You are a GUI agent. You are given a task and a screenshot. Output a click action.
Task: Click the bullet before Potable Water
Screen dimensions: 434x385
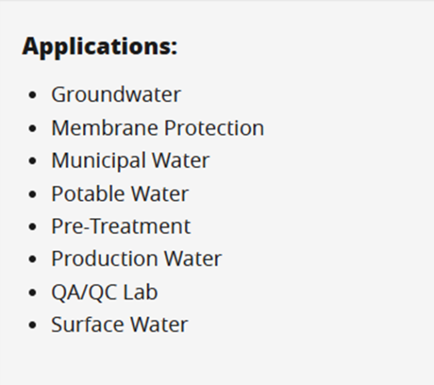[33, 194]
